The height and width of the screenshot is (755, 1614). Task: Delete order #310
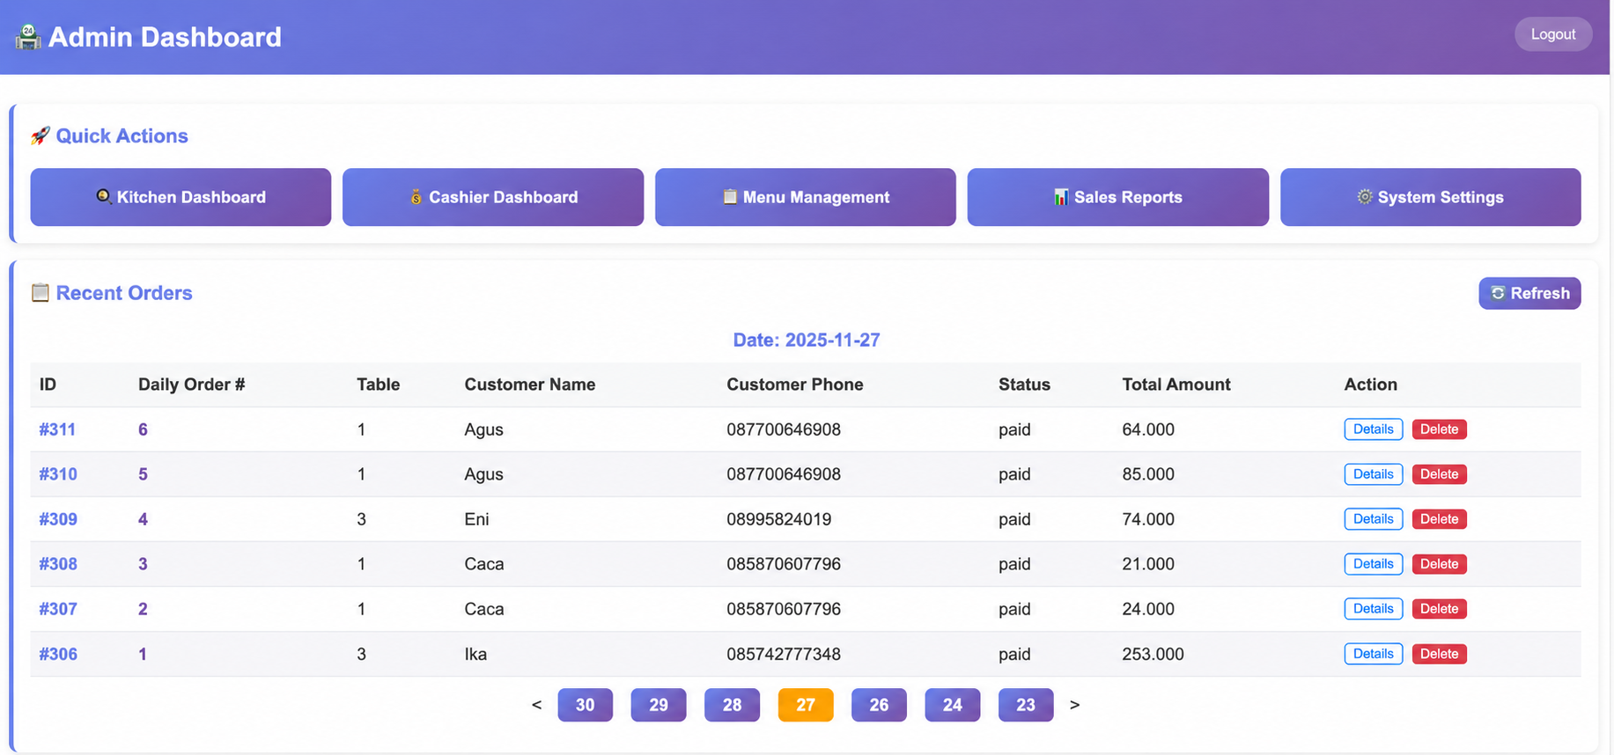1439,474
